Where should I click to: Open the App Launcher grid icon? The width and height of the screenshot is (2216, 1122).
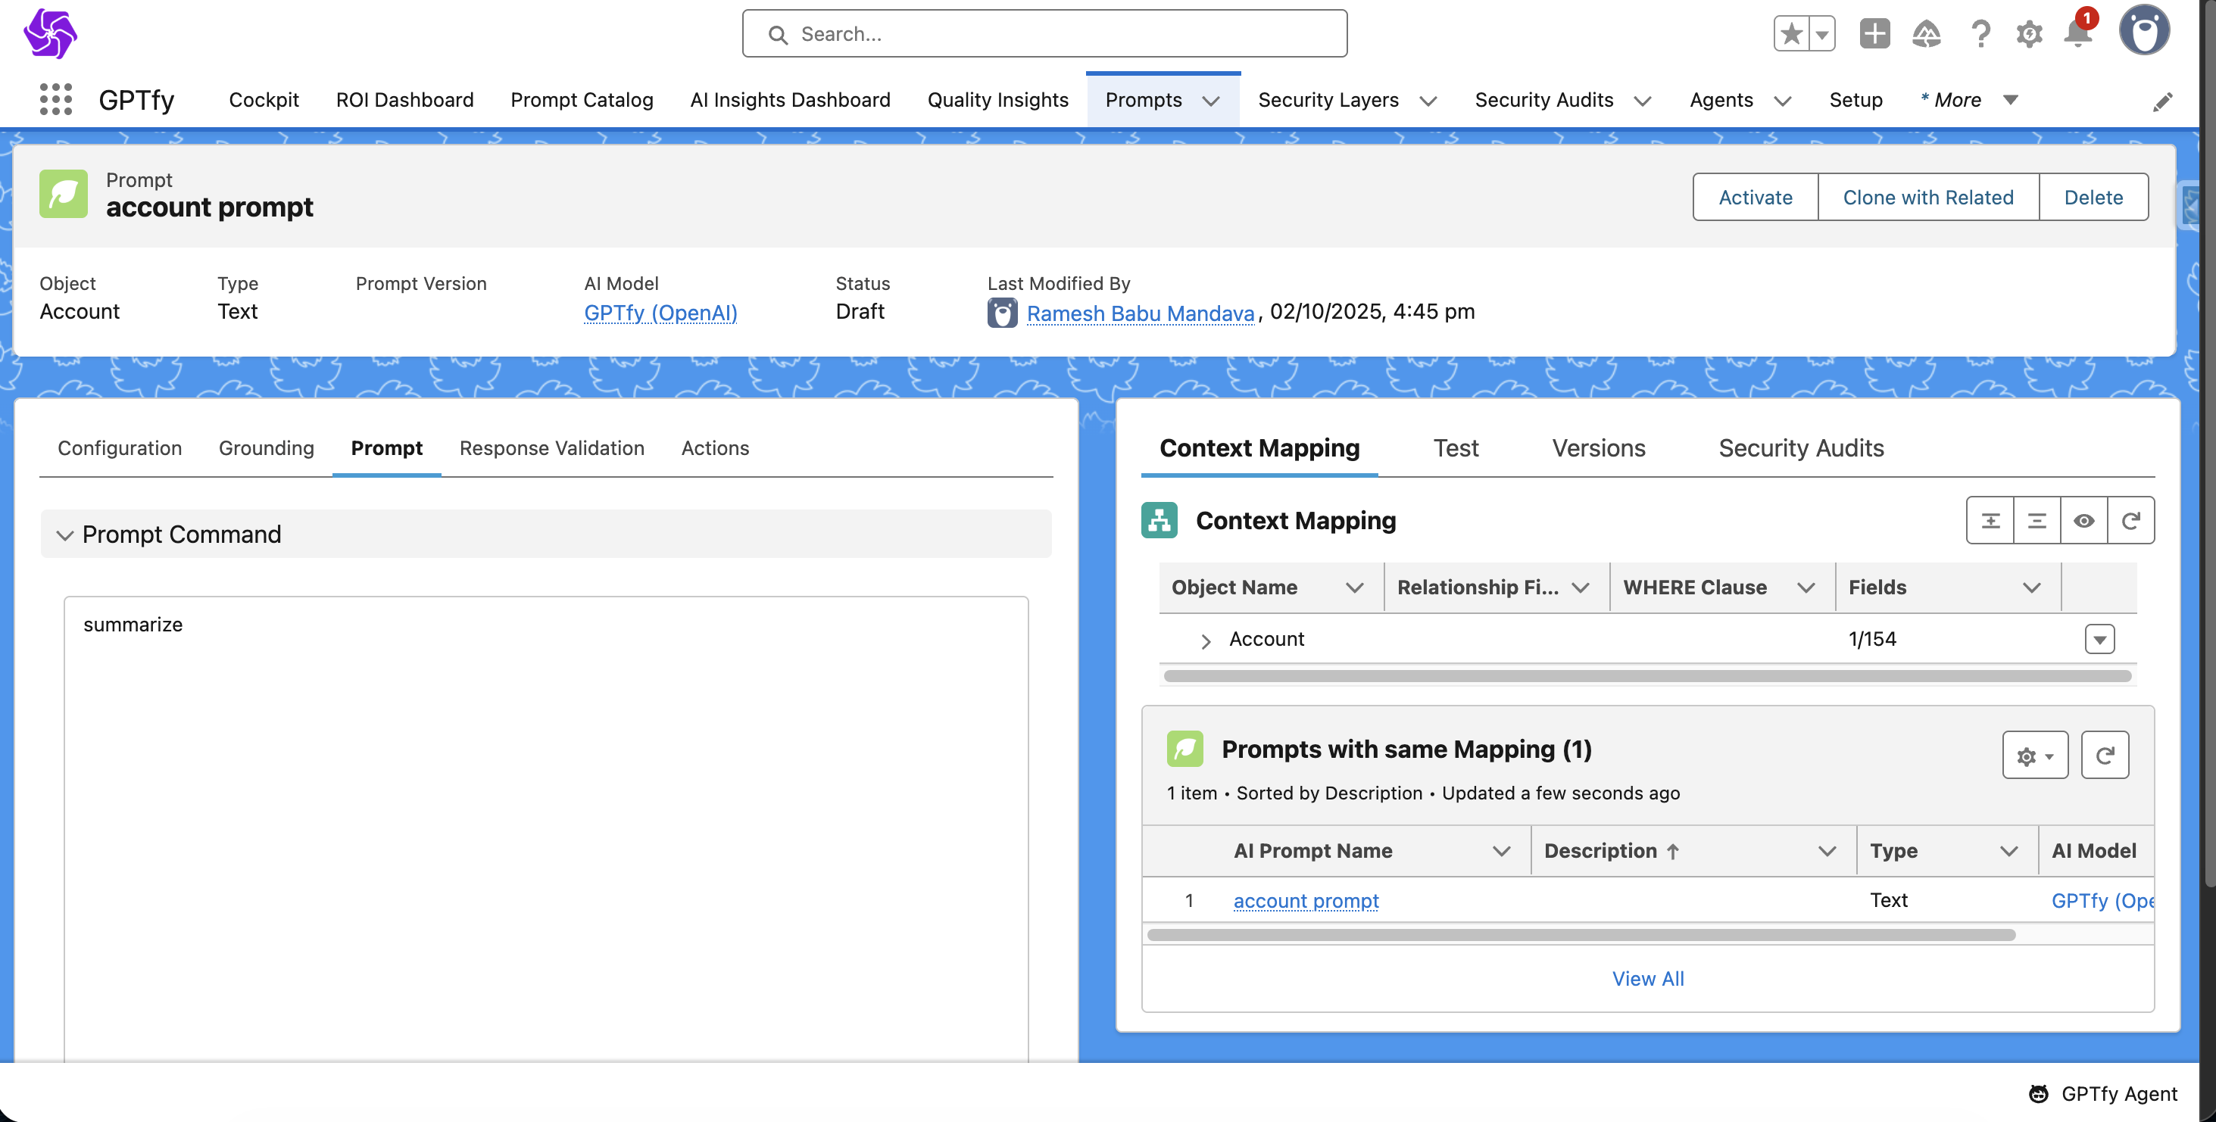(56, 100)
